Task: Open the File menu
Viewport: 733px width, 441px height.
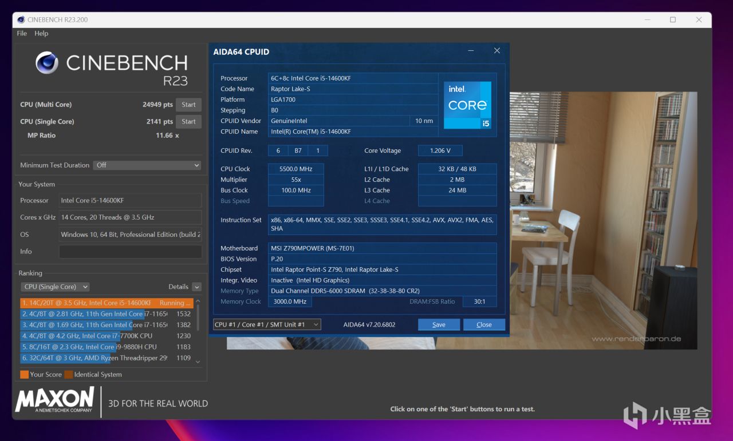Action: tap(22, 33)
